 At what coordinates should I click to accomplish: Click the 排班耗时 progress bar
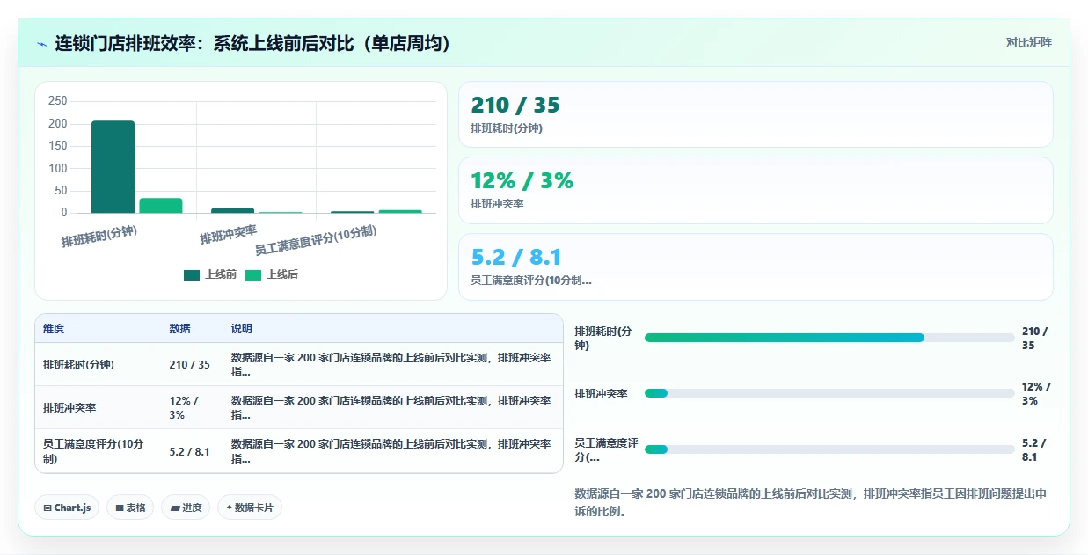tap(829, 338)
